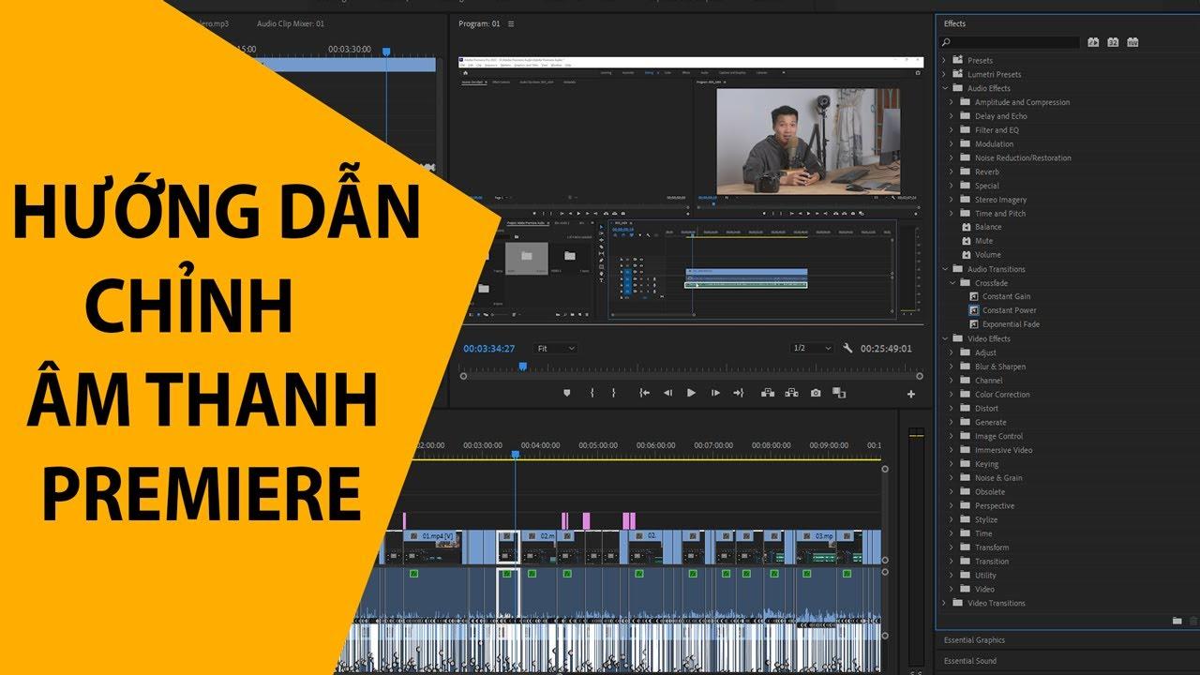1200x675 pixels.
Task: Select the 01.mp4 [V] clip in timeline
Action: 431,547
